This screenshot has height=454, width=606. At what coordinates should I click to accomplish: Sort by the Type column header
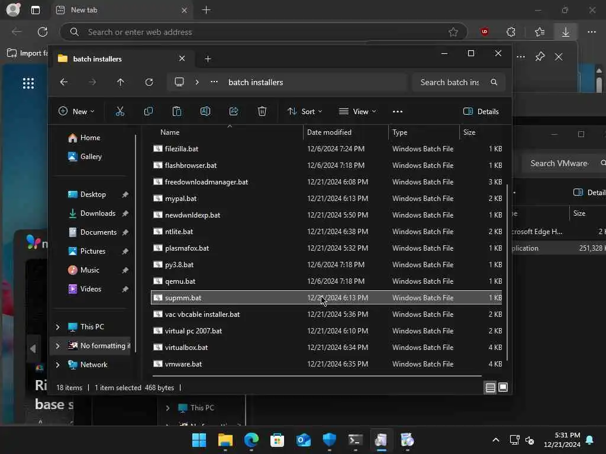click(x=400, y=132)
